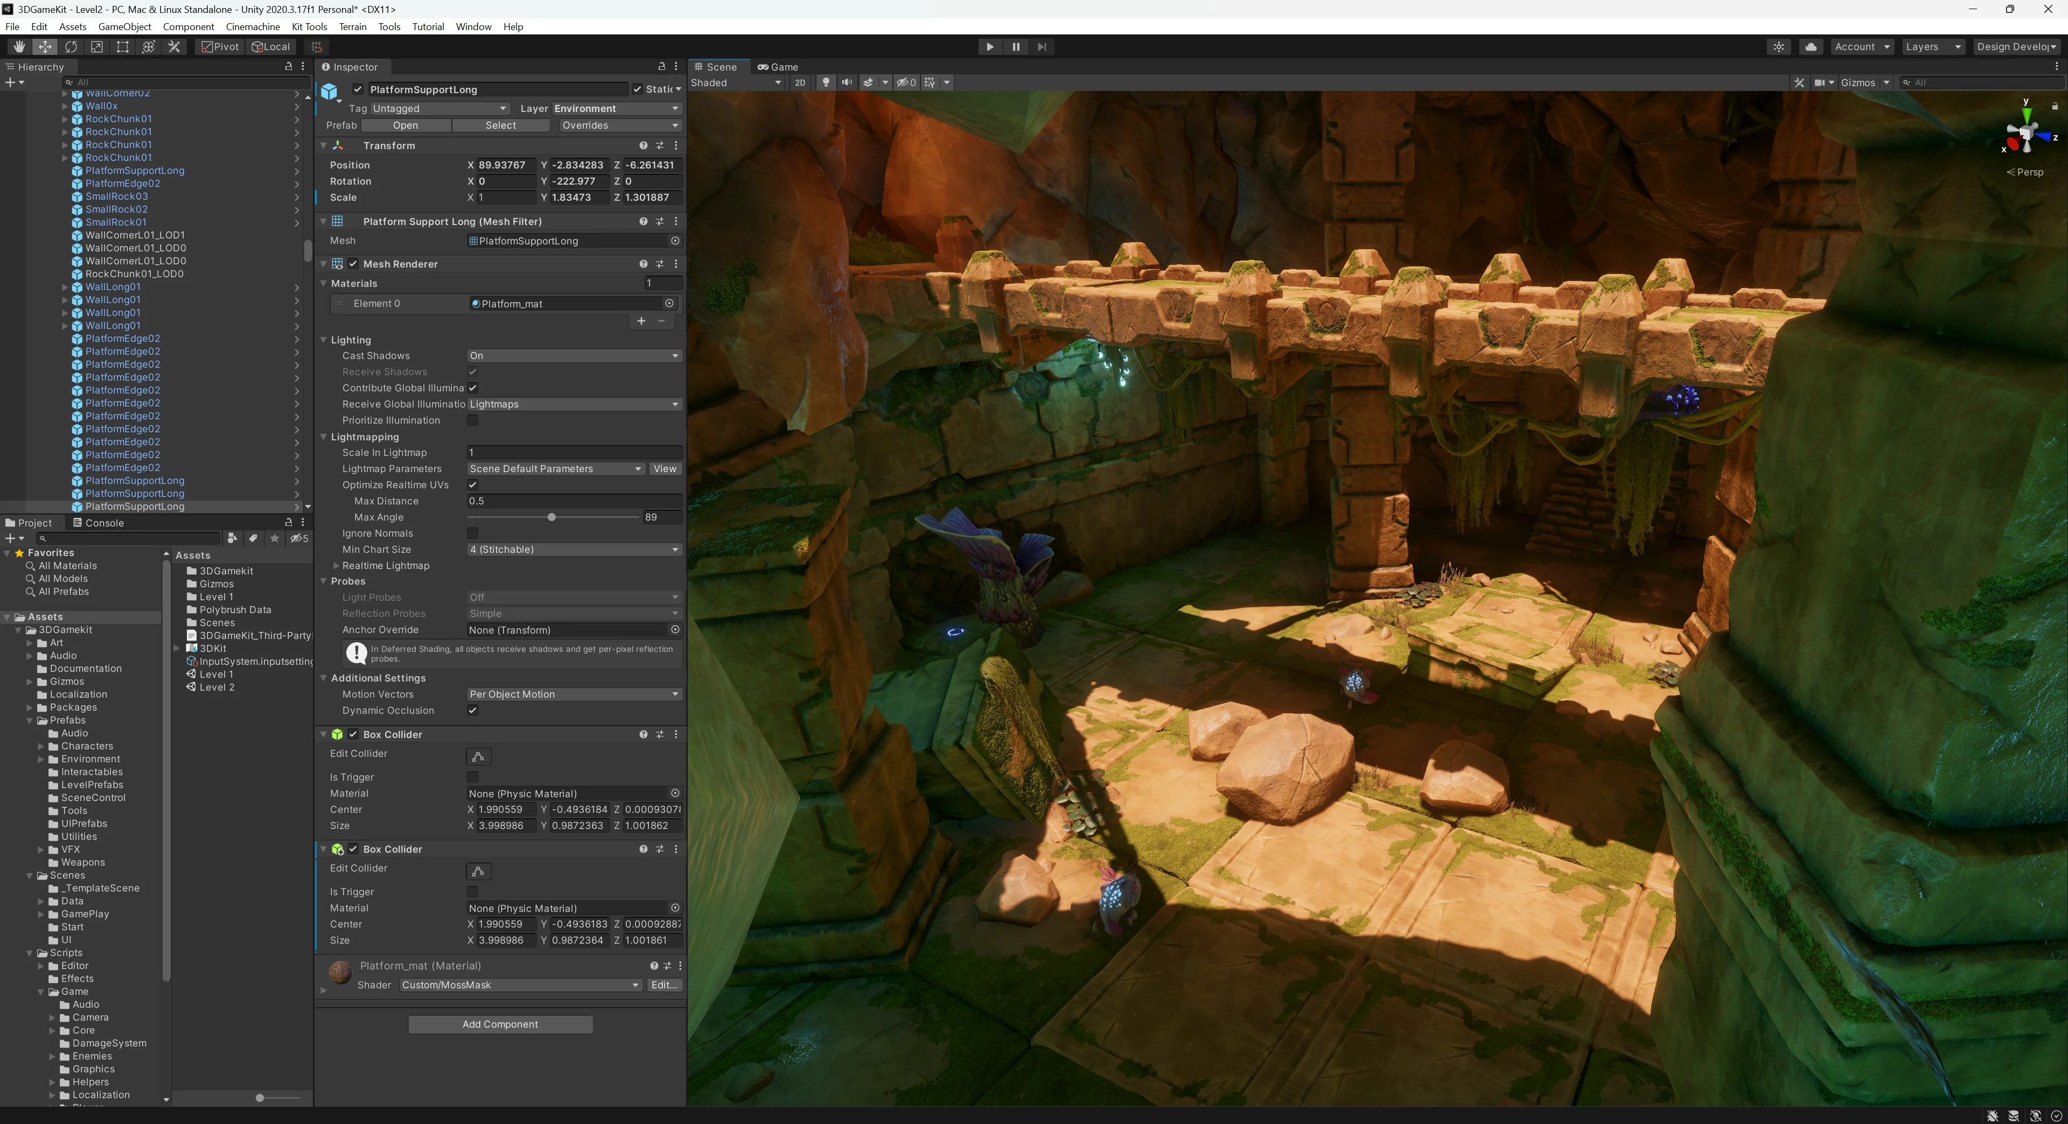The image size is (2068, 1124).
Task: Click the prefab Open button
Action: 406,126
